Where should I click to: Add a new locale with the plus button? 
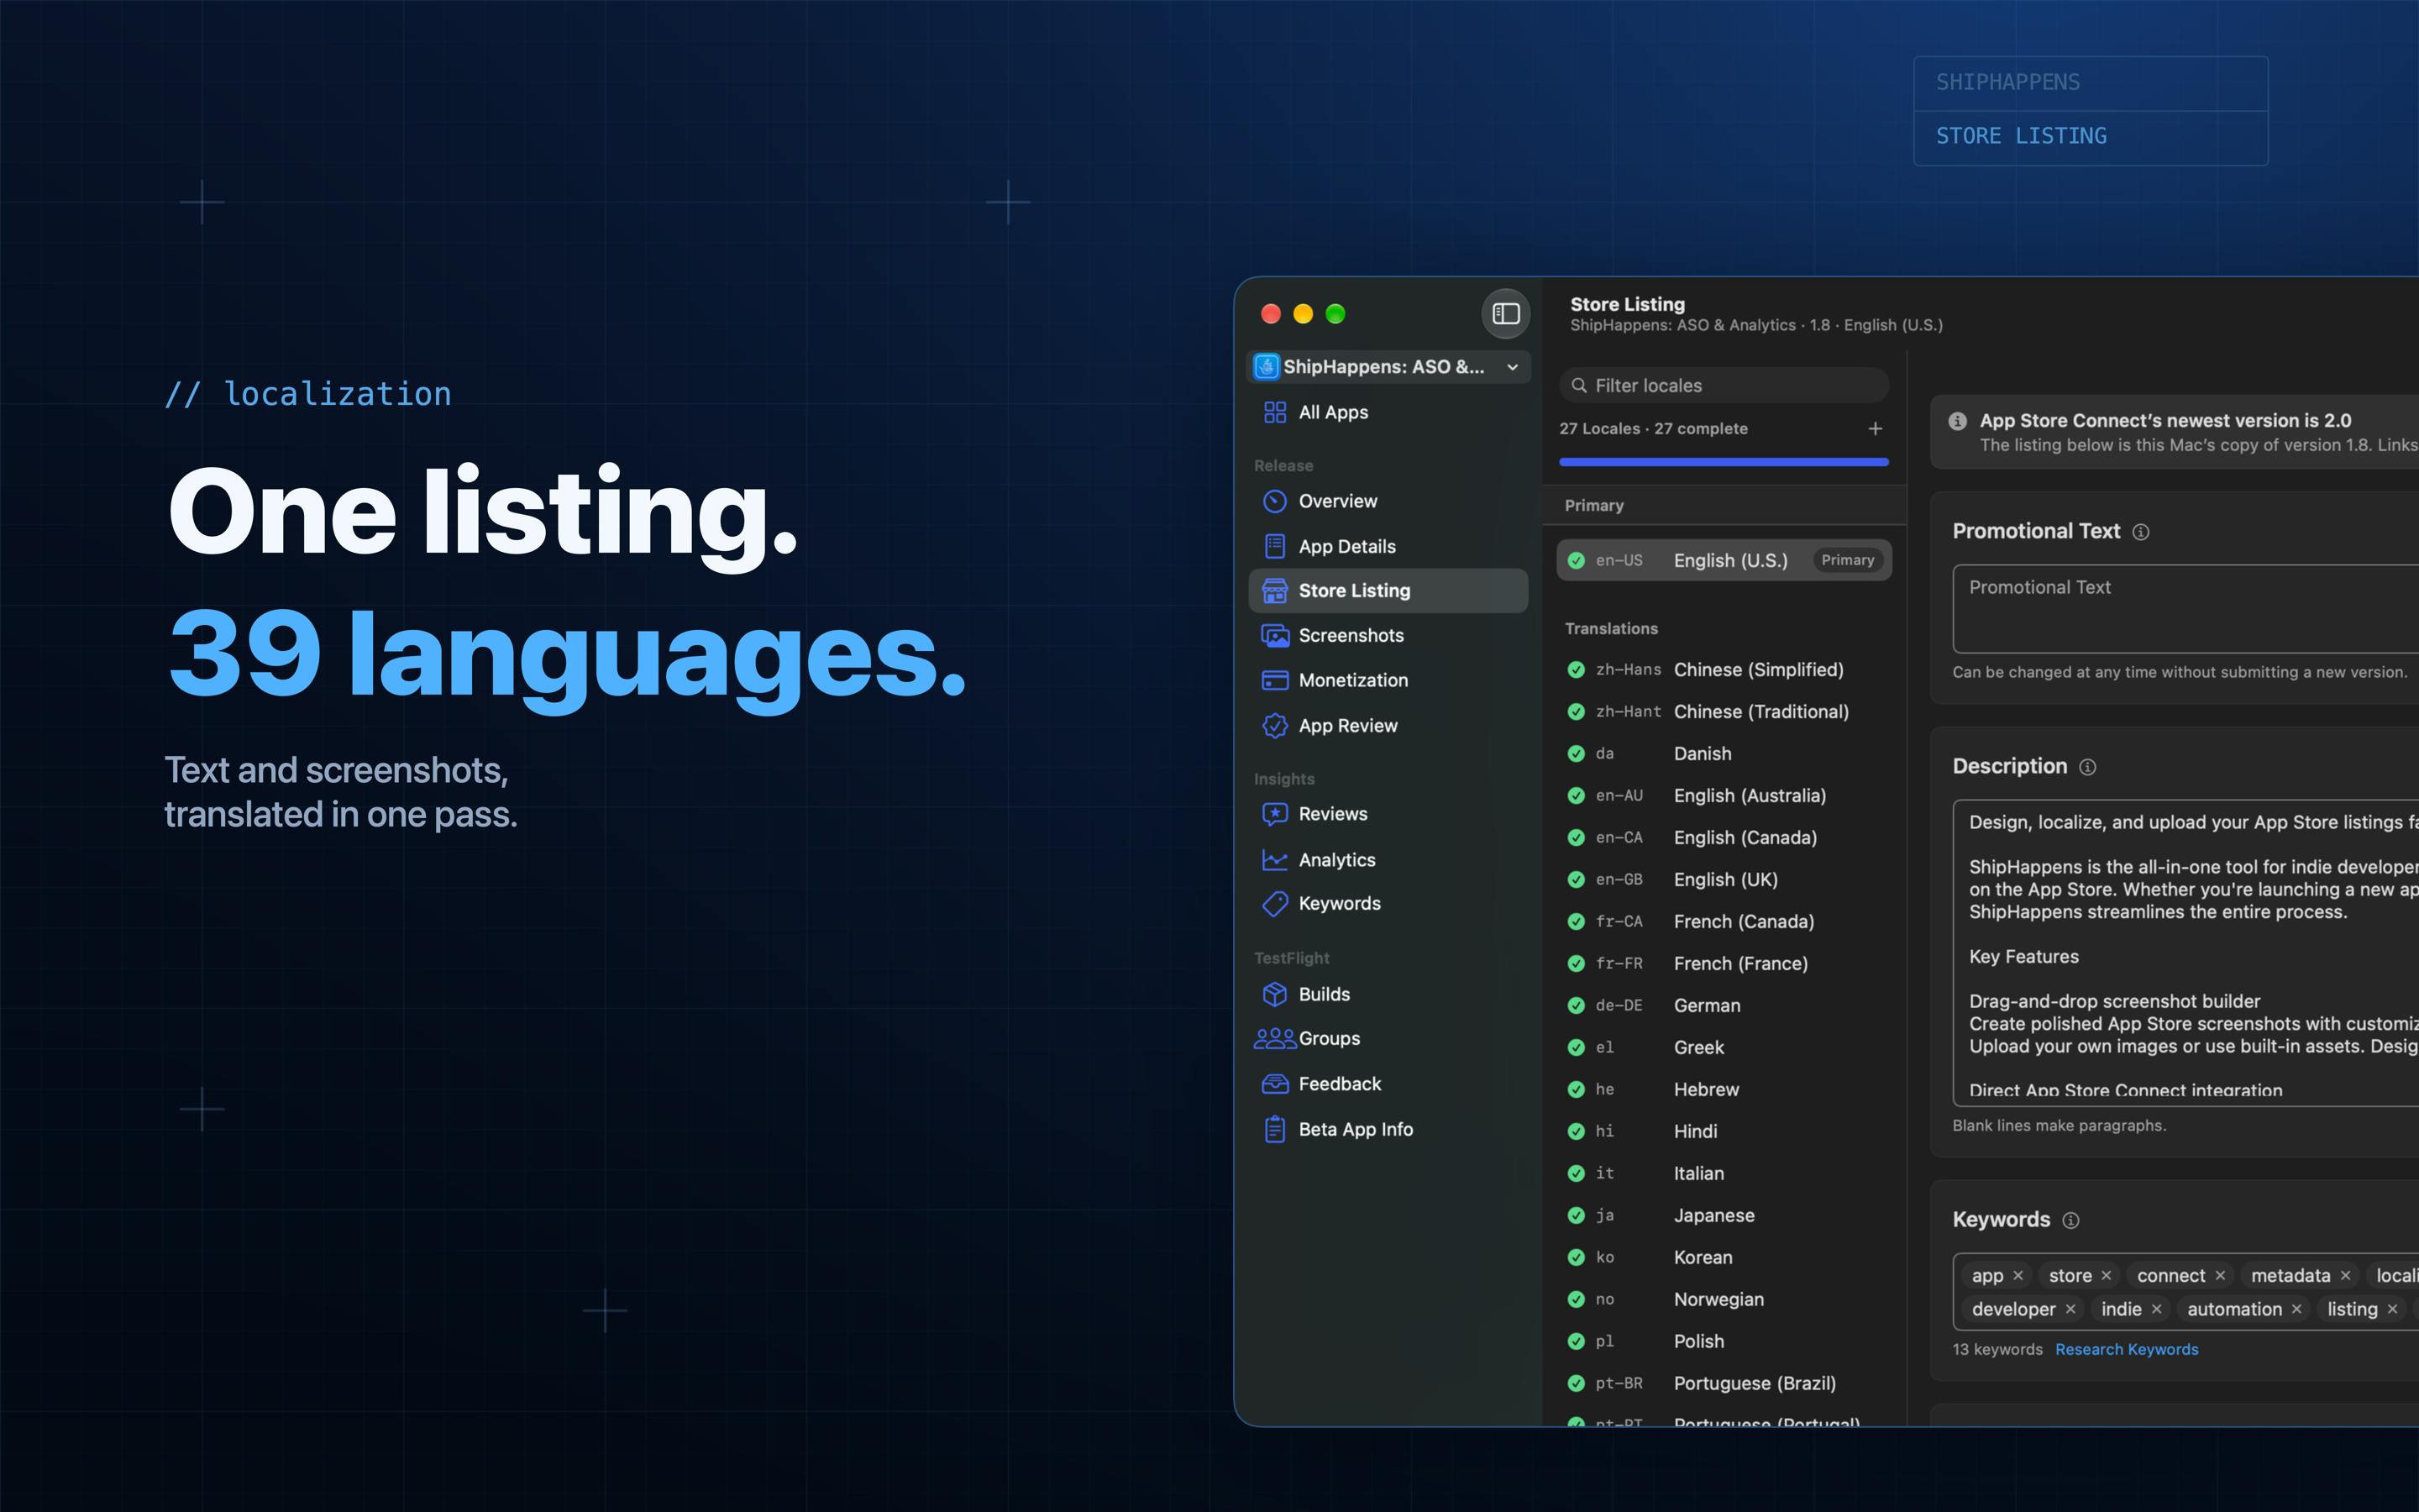click(x=1876, y=428)
